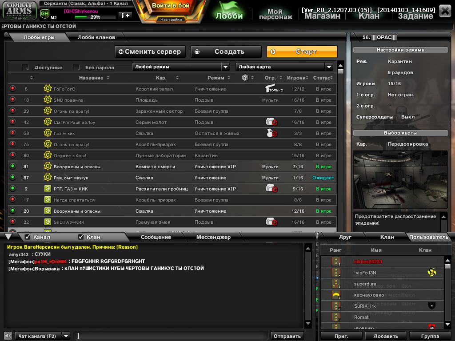The width and height of the screenshot is (455, 341).
Task: Sort rooms by the Кар. column
Action: pos(167,78)
